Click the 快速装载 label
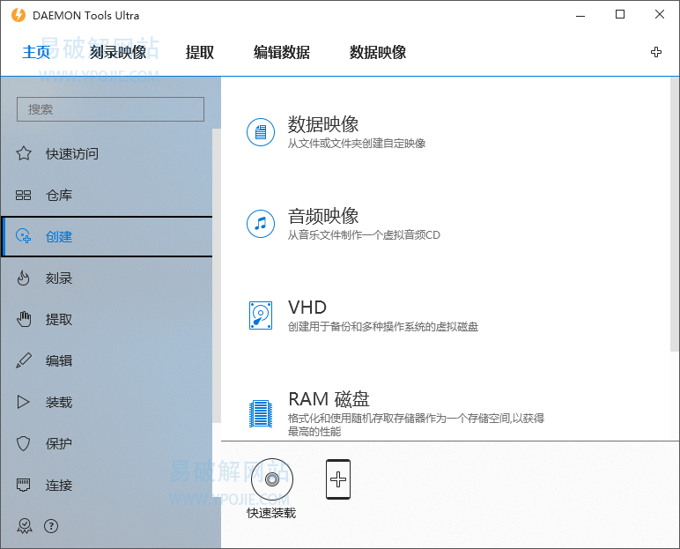Viewport: 680px width, 549px height. (271, 513)
